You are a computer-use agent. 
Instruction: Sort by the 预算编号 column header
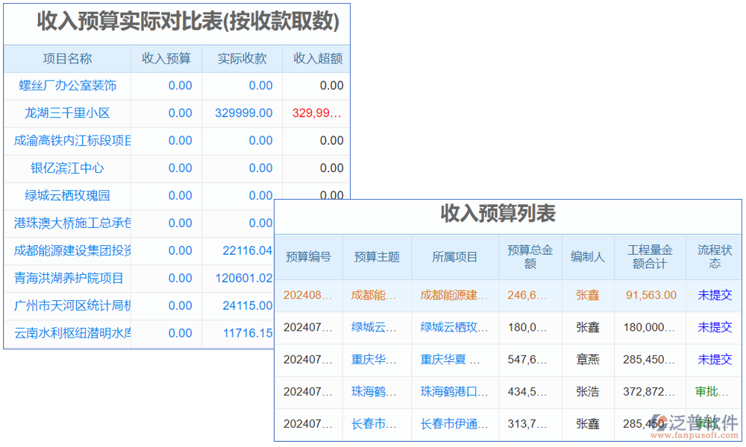click(x=310, y=256)
